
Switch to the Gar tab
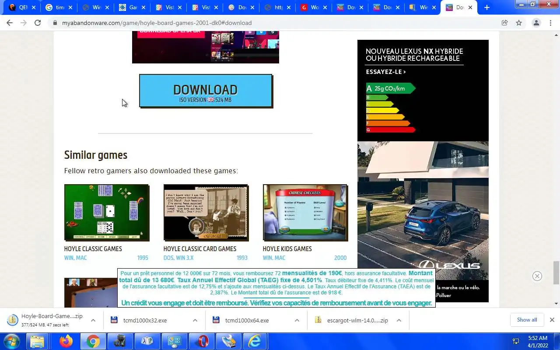tap(131, 7)
